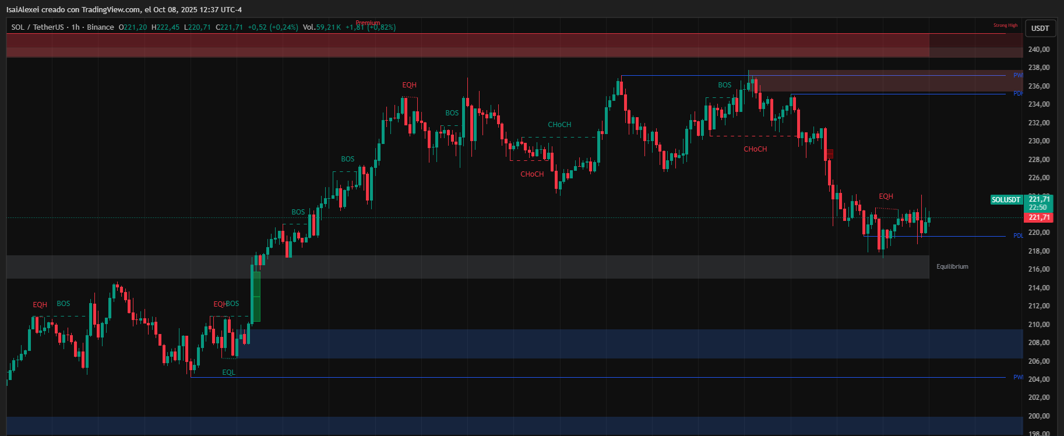Image resolution: width=1064 pixels, height=436 pixels.
Task: Click the Vol. 59,21K volume readout
Action: tap(322, 27)
